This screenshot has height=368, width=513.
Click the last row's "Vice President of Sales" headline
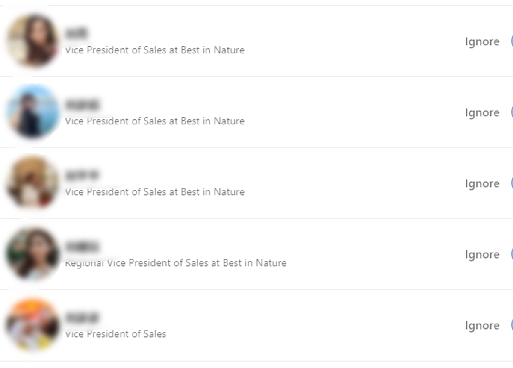pos(115,334)
